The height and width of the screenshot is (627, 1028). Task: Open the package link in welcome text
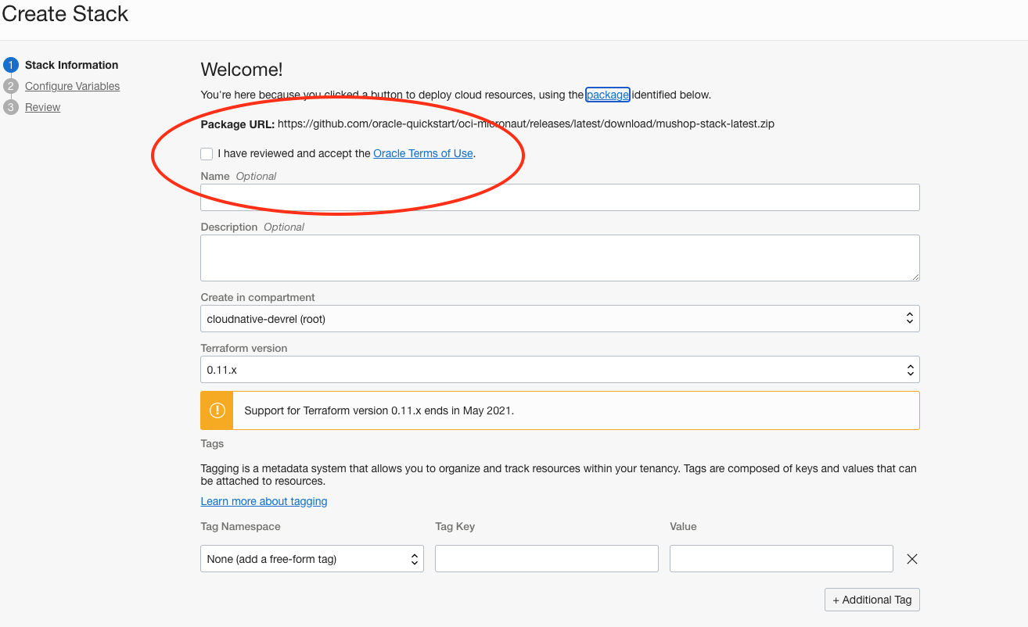[x=608, y=95]
